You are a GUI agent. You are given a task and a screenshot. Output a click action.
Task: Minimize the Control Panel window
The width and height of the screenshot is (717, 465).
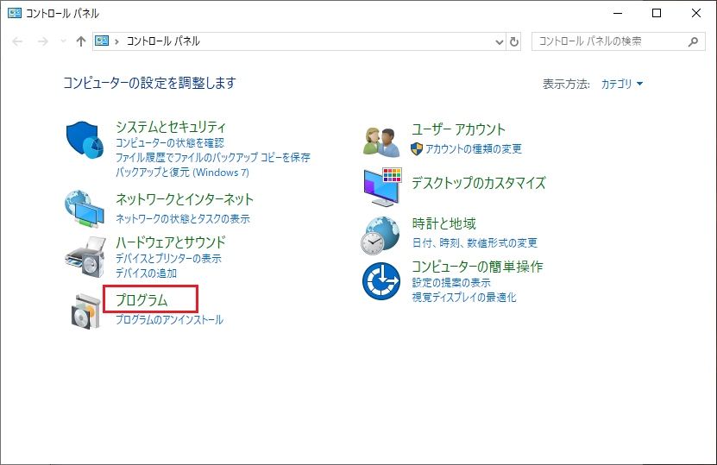(618, 13)
